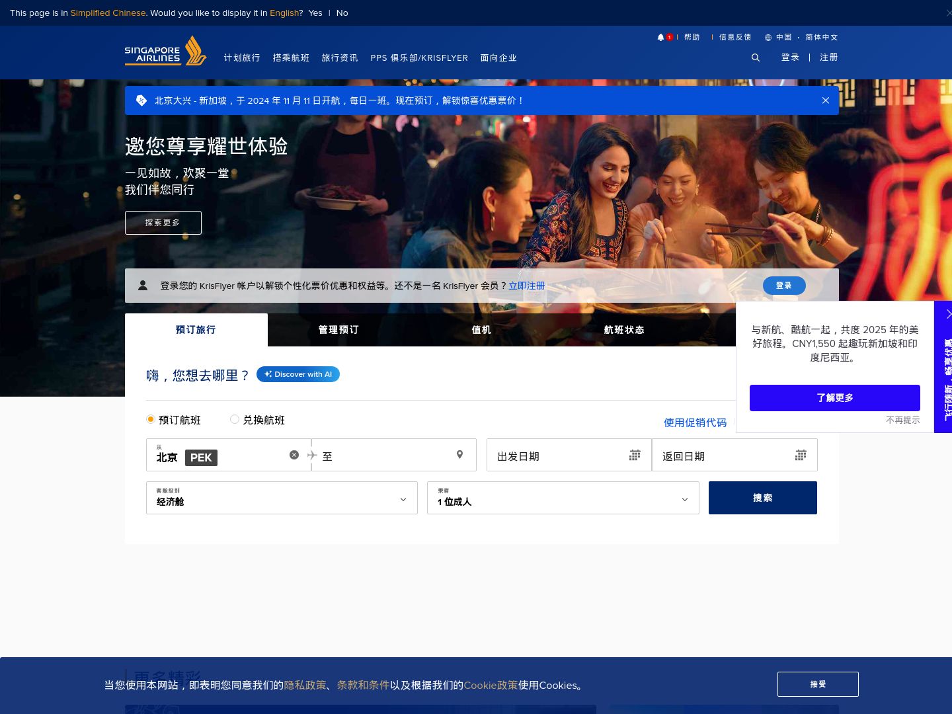Select the 预订航班 radio button
The image size is (952, 714).
(x=151, y=419)
